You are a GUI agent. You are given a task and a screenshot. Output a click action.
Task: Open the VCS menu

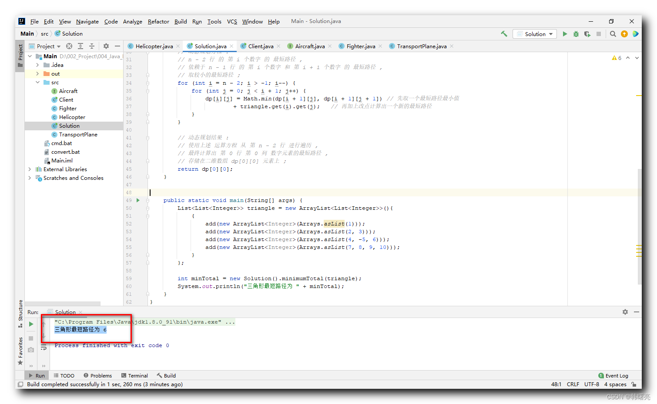tap(232, 21)
